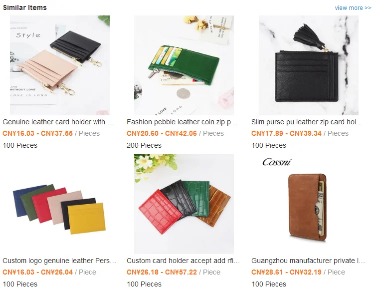Click price CN¥26.18 - CN¥57.22

(x=162, y=272)
